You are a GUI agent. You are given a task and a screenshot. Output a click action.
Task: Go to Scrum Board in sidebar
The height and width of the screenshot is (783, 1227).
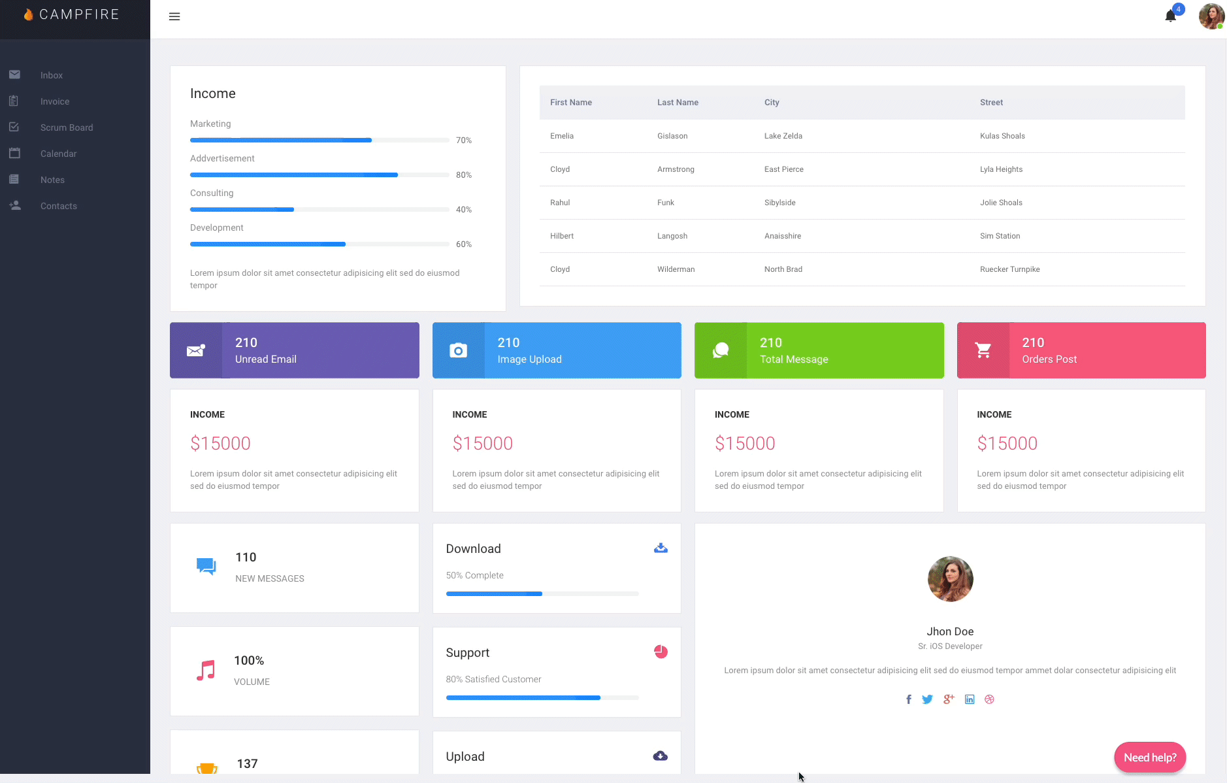click(x=66, y=127)
